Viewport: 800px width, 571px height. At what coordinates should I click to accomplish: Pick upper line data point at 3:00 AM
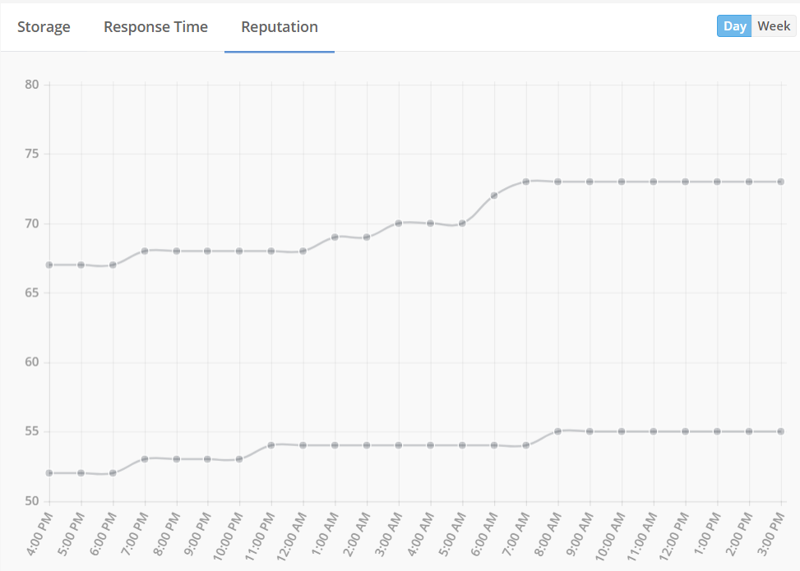coord(399,223)
